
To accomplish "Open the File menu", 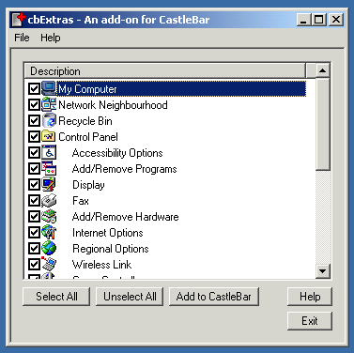I will tap(22, 38).
